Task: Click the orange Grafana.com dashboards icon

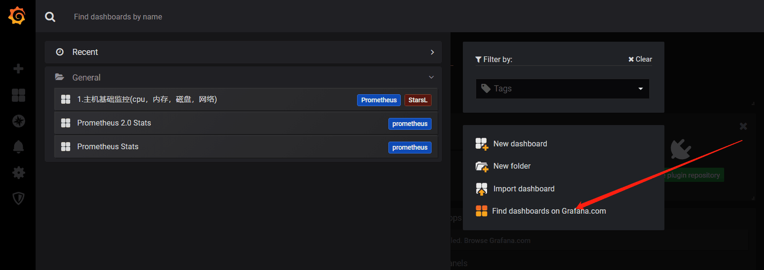Action: (481, 211)
